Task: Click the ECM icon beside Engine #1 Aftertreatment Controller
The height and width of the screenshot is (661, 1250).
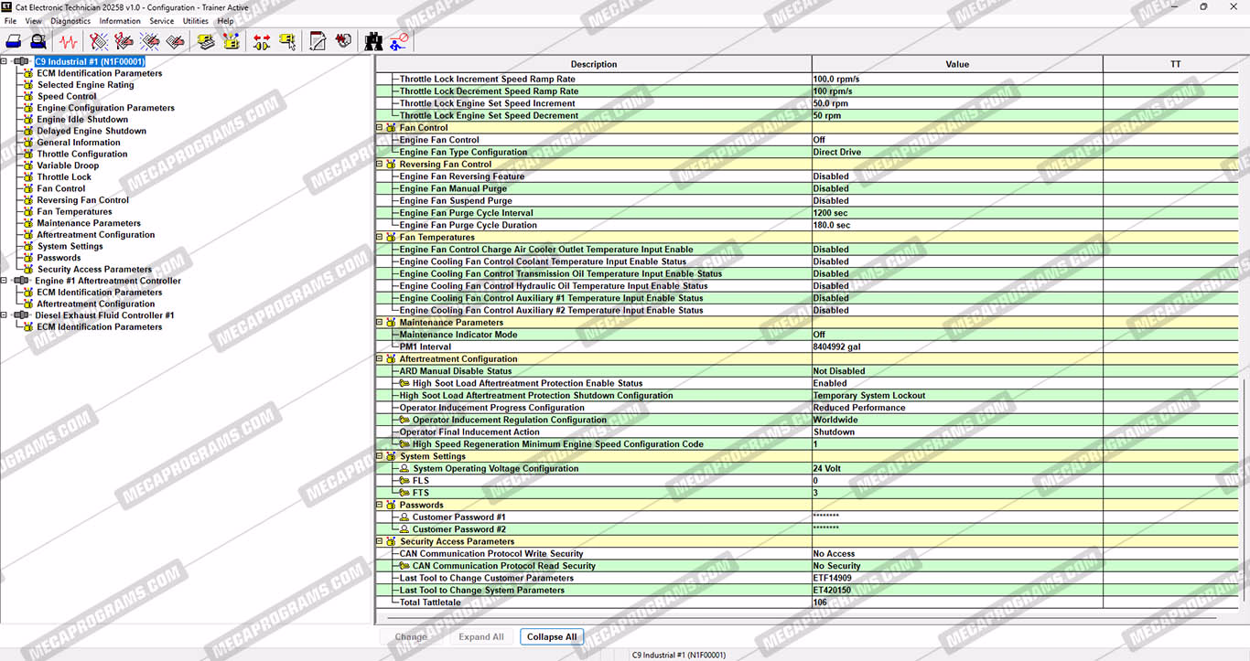Action: tap(21, 281)
